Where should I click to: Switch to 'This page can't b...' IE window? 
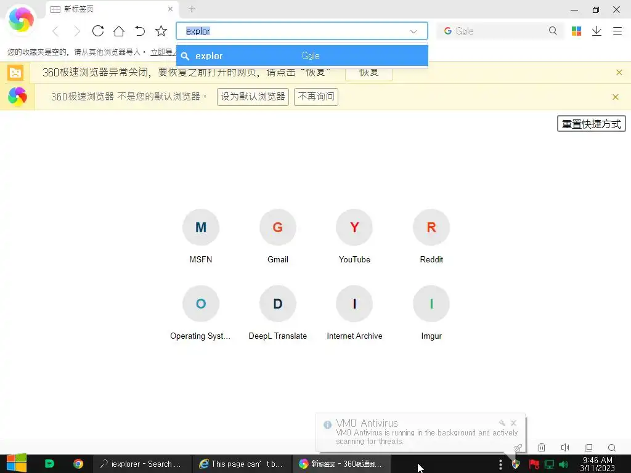click(x=242, y=464)
